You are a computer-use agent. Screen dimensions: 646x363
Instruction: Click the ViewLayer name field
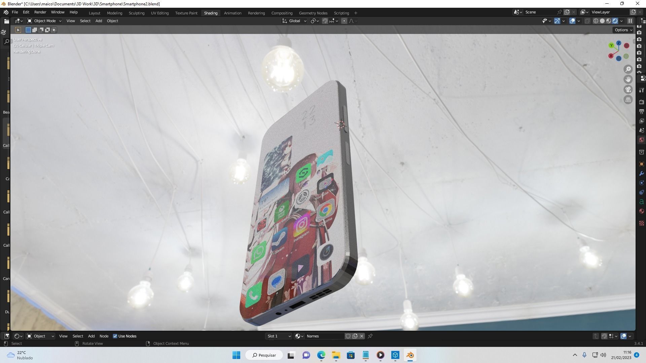pyautogui.click(x=609, y=12)
